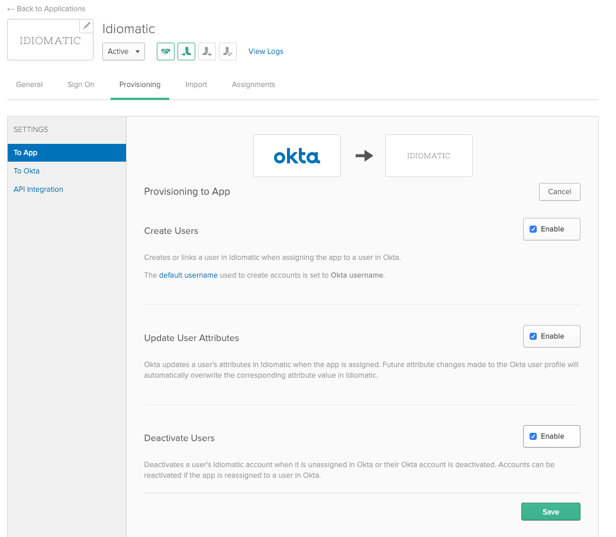Click the green handshake SSO icon

coord(166,52)
